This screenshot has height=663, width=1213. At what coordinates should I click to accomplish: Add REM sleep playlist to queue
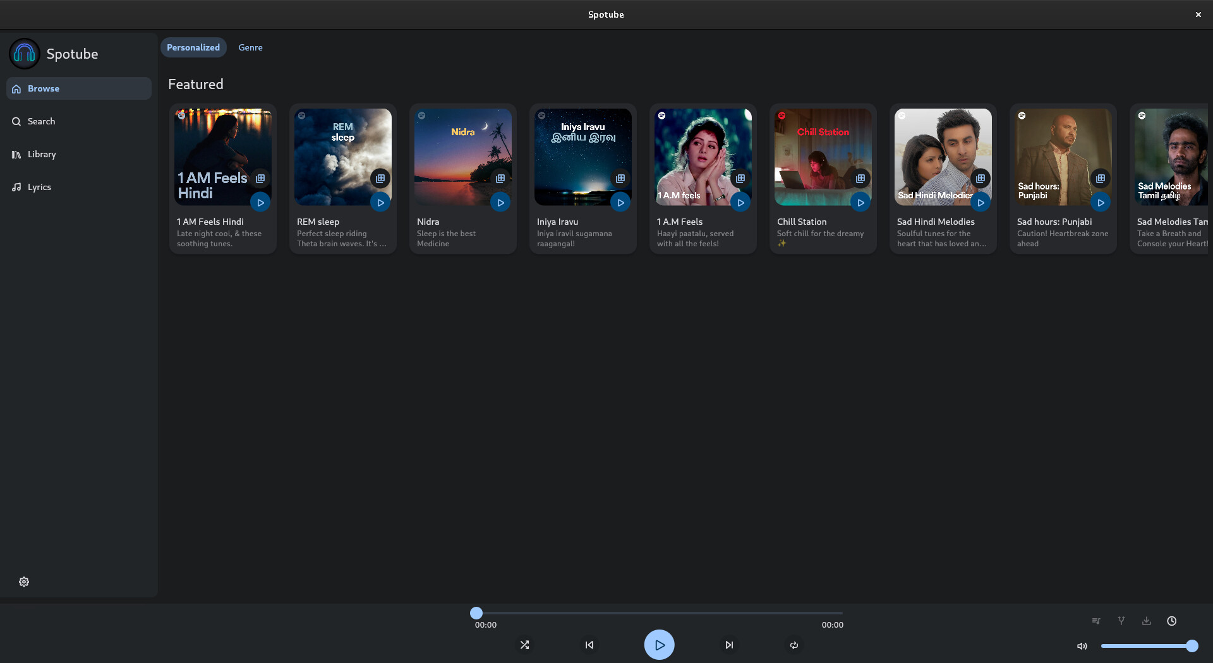coord(380,179)
